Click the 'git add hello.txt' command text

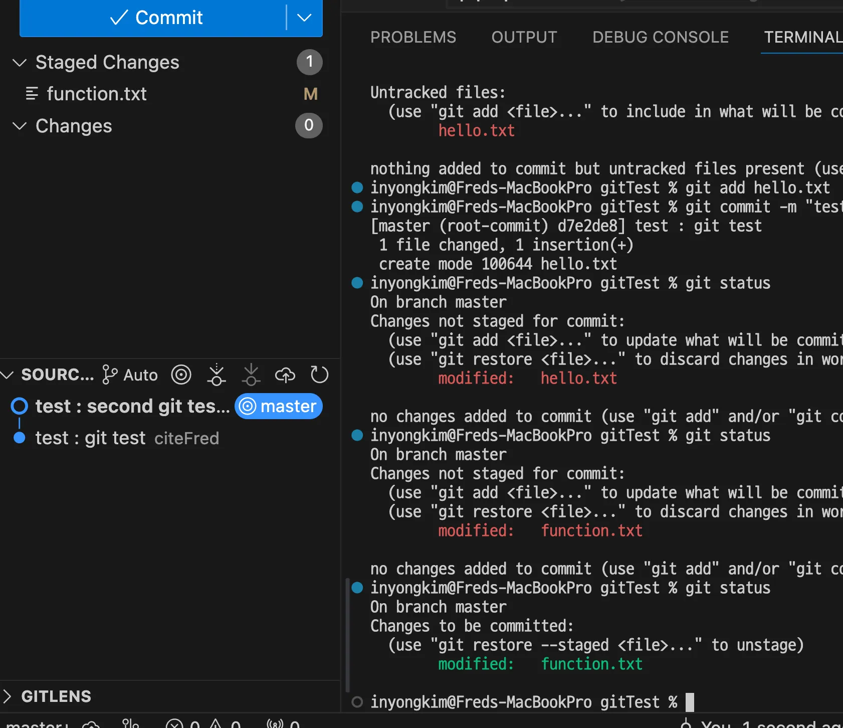(x=758, y=188)
